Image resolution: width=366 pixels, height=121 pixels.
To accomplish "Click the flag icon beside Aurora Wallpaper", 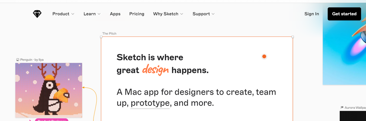I will (342, 108).
